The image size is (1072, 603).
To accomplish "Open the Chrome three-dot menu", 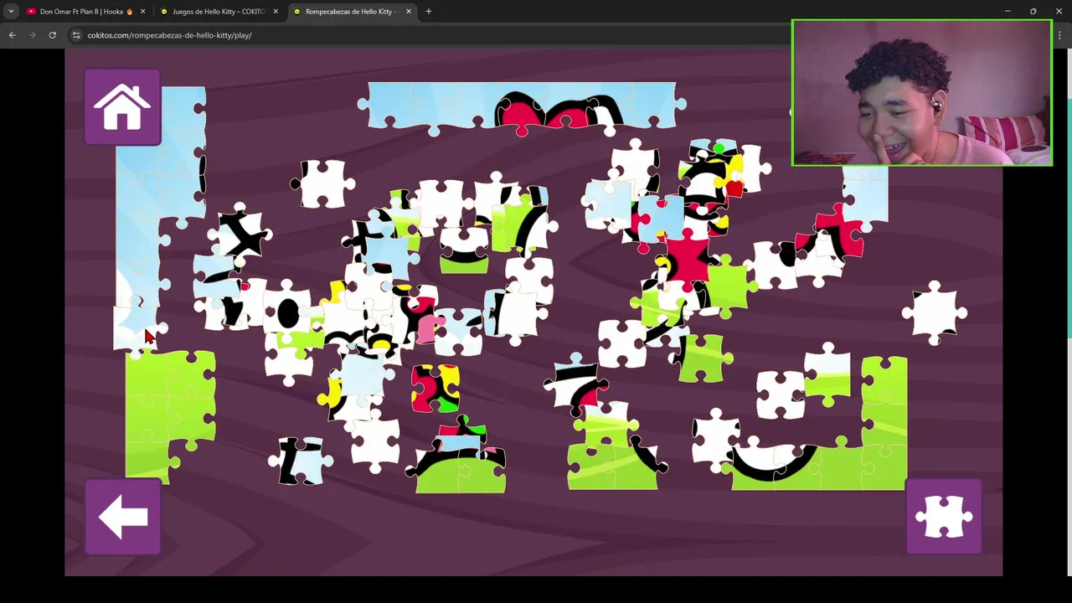I will tap(1060, 35).
